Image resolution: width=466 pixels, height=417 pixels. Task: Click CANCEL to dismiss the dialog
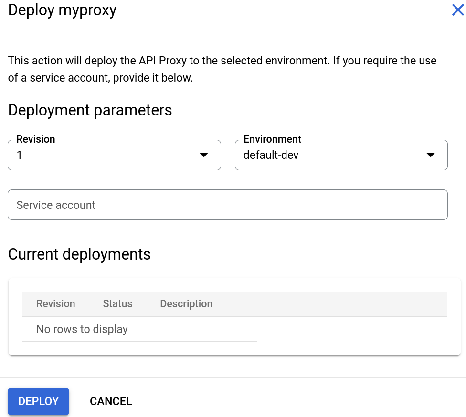point(110,401)
